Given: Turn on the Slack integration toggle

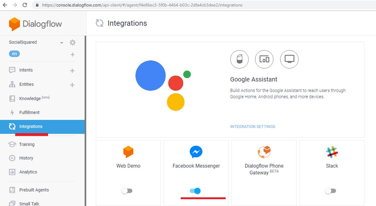Looking at the screenshot, I should (330, 191).
